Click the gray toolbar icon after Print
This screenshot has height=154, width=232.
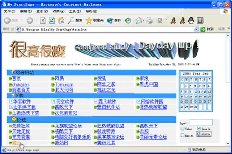[160, 20]
